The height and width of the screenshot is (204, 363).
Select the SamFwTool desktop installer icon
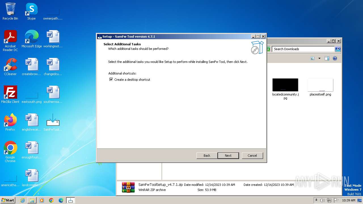(53, 122)
